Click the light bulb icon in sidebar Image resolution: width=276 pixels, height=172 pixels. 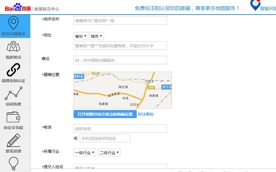[13, 163]
